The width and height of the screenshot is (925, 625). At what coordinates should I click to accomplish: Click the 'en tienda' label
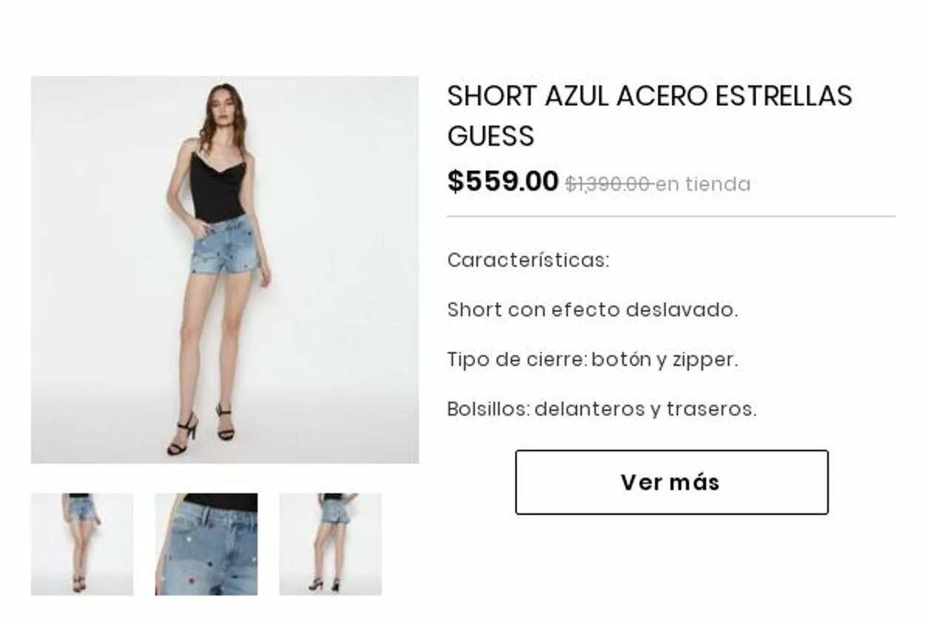(703, 184)
